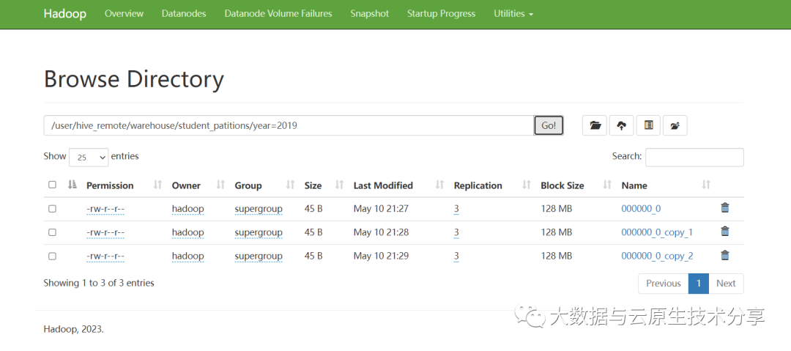Sort the table by Last Modified column

click(383, 185)
